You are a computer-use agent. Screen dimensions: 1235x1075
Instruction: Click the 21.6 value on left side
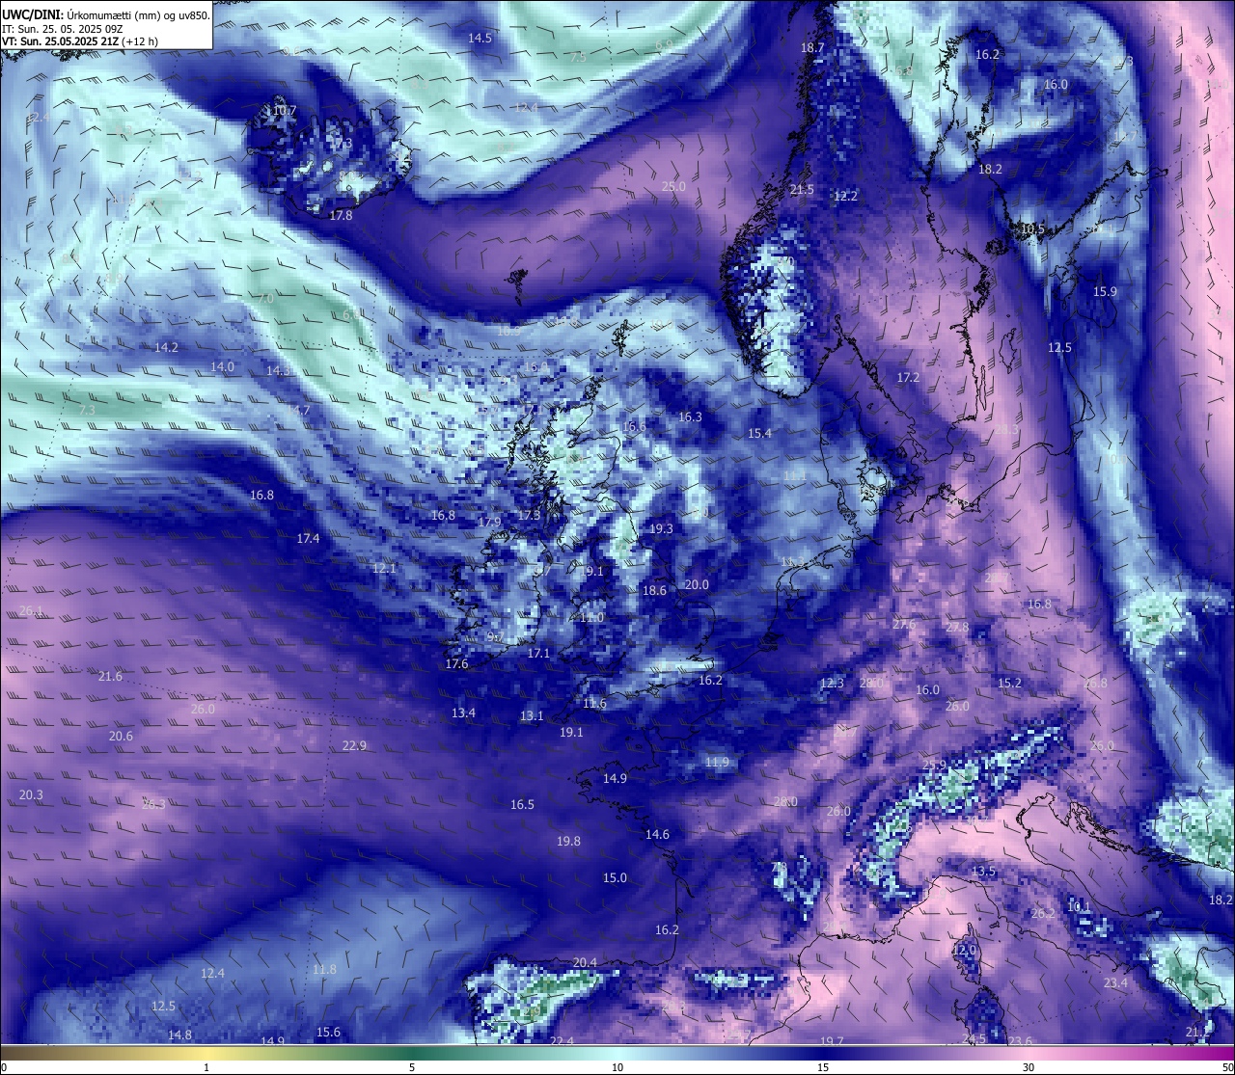click(x=110, y=676)
